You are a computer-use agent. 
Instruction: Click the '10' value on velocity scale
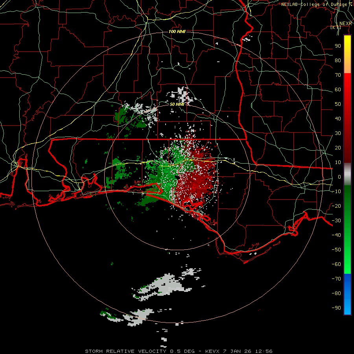(x=338, y=162)
